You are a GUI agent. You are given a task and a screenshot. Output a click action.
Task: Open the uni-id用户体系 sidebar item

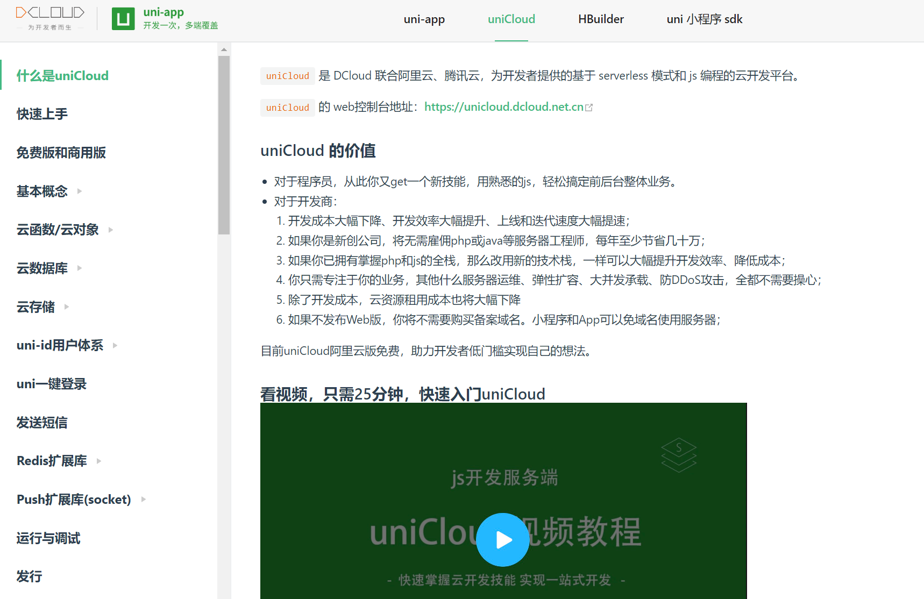point(60,345)
